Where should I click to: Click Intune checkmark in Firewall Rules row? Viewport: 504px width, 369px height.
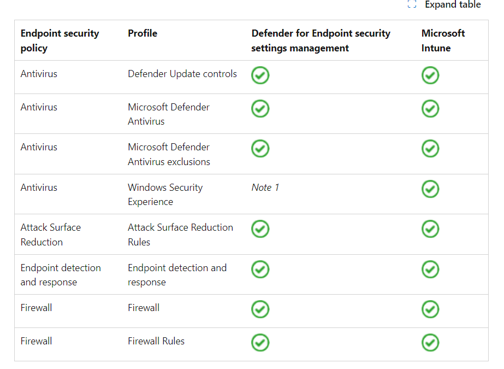coord(430,343)
